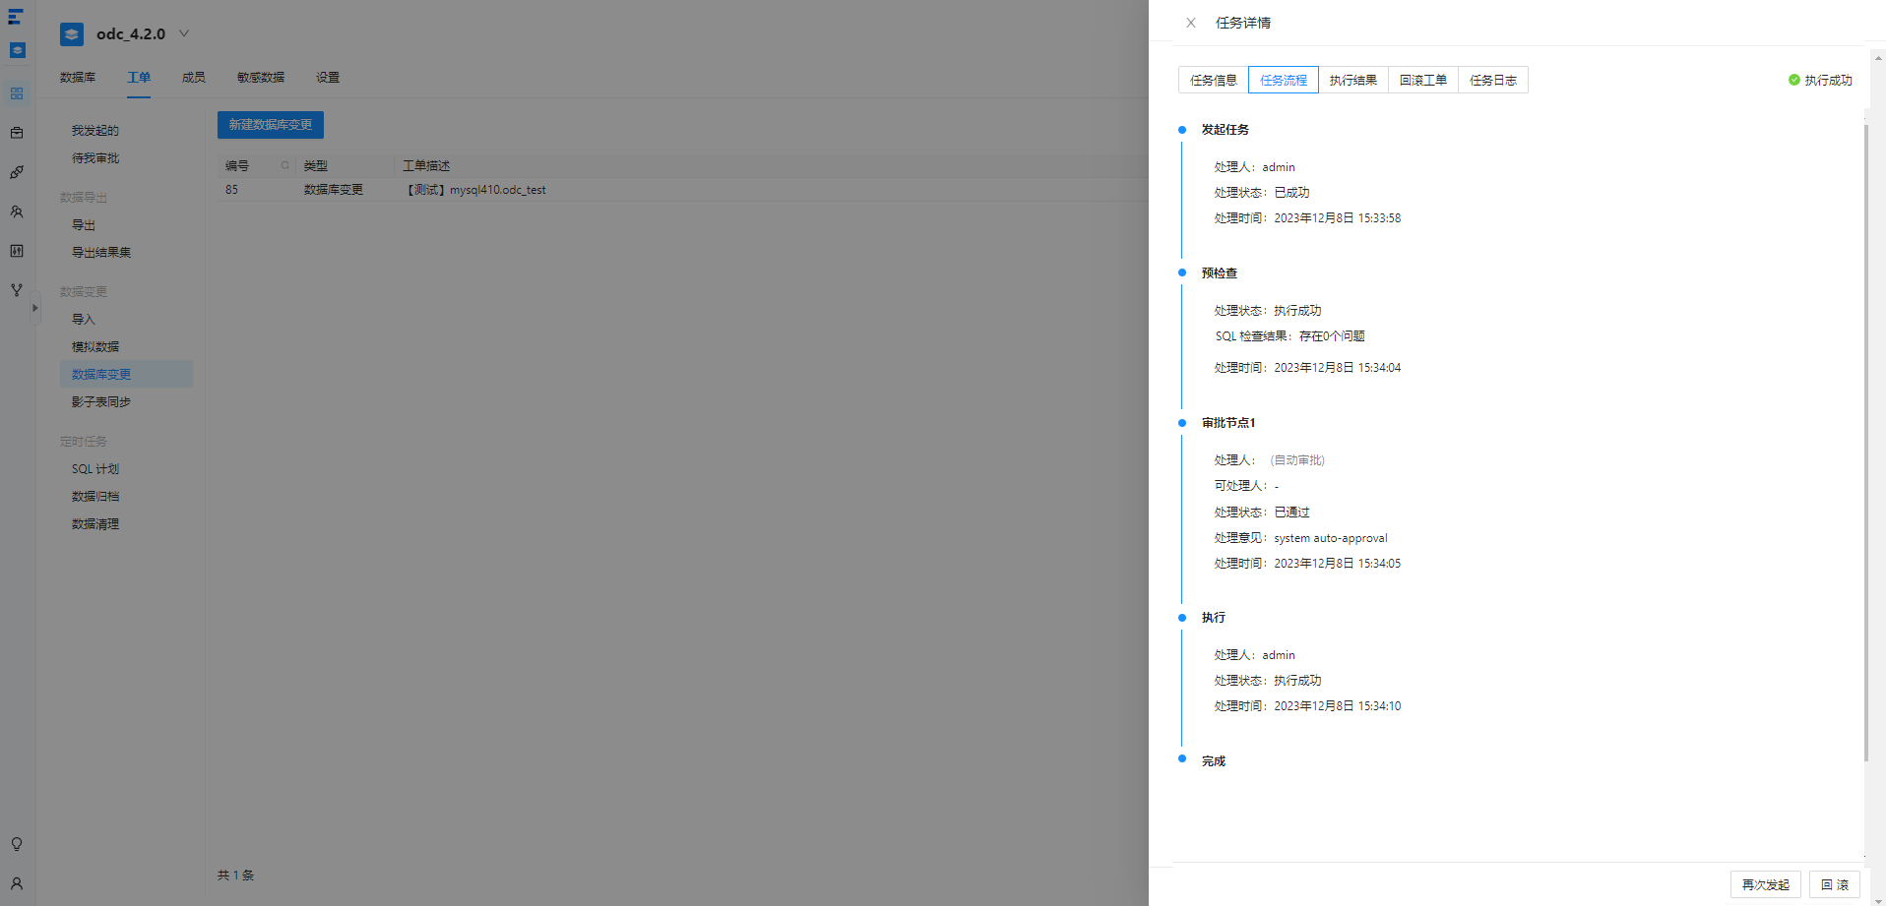1886x906 pixels.
Task: Click the drawer vertical scrollbar
Action: [1865, 443]
